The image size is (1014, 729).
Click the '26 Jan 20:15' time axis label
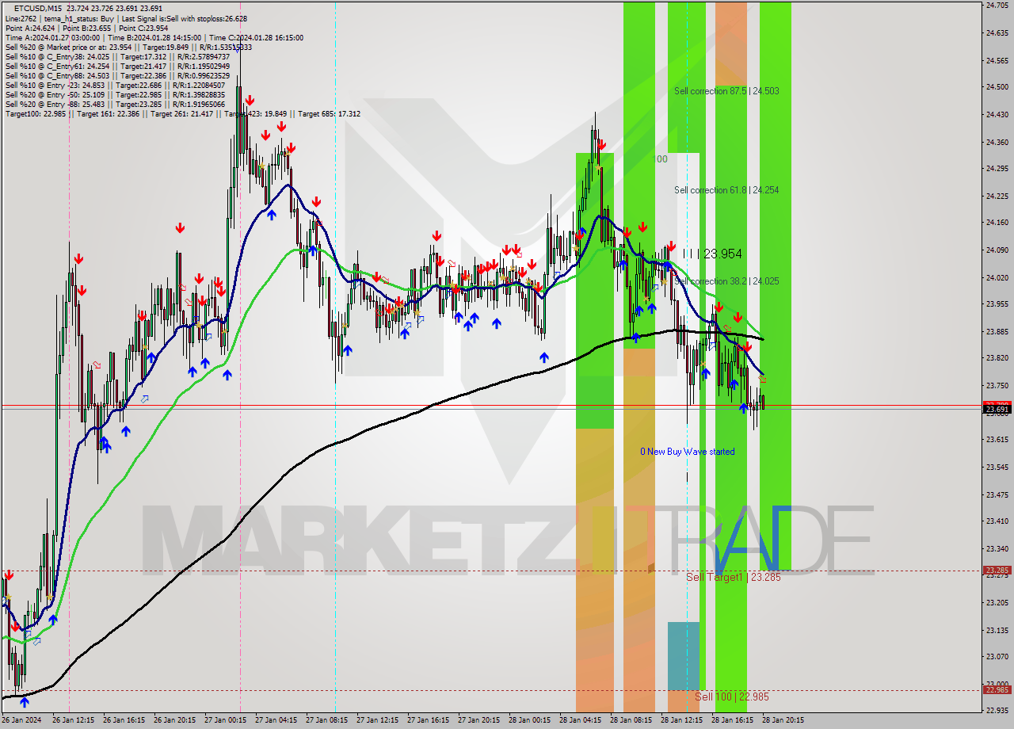pos(174,720)
